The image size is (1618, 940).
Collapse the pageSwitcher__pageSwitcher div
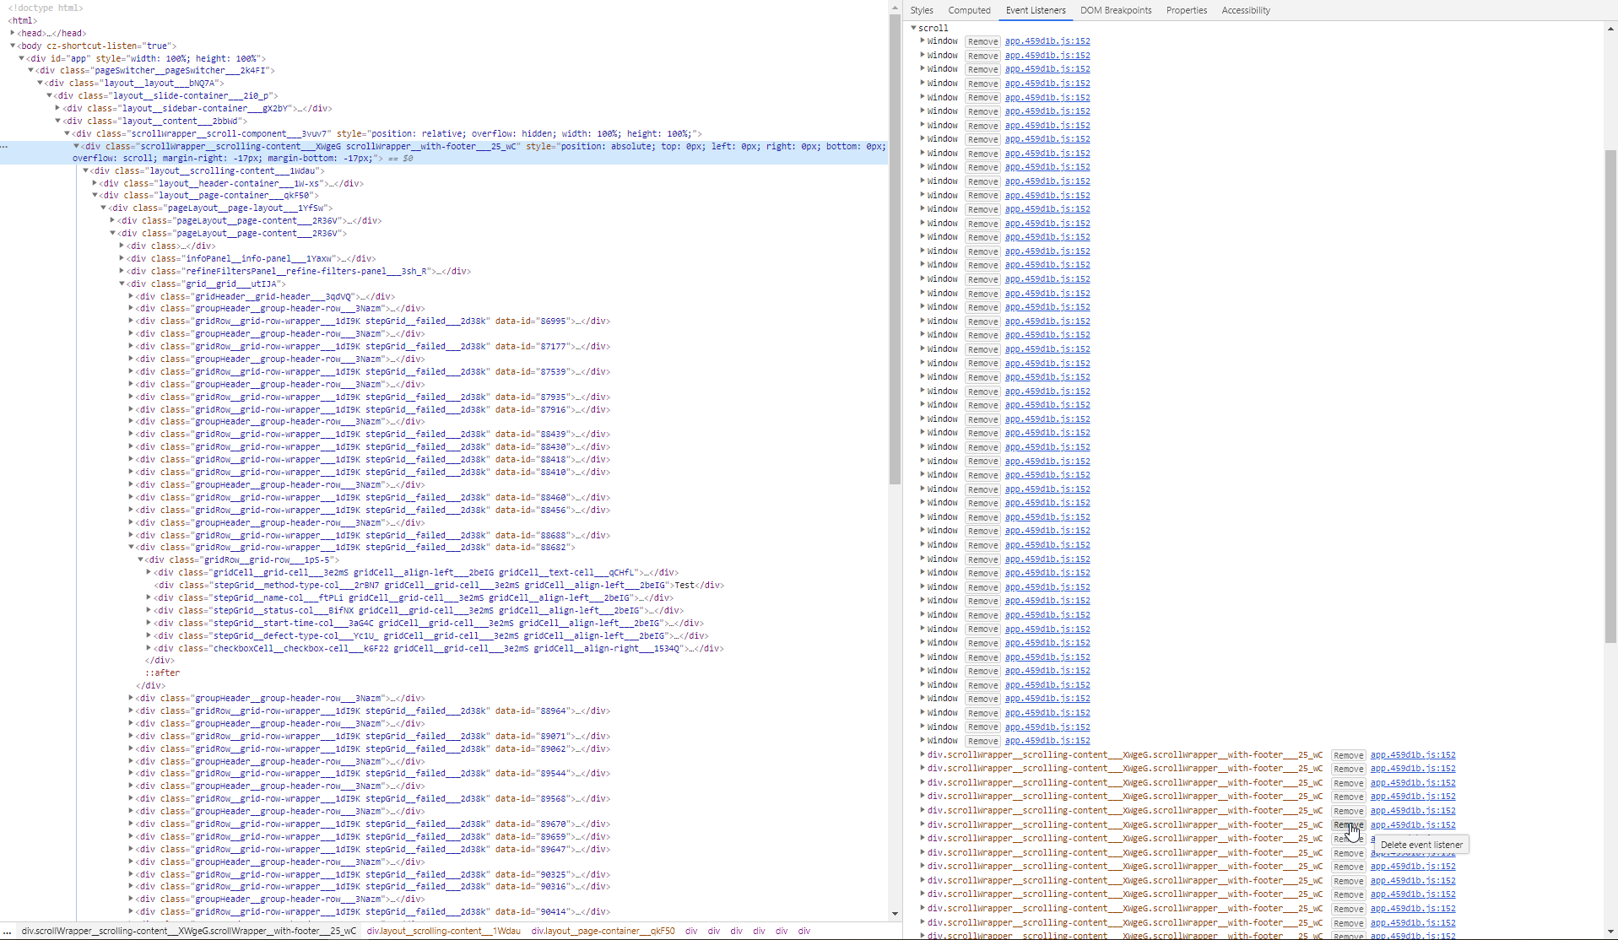coord(31,70)
